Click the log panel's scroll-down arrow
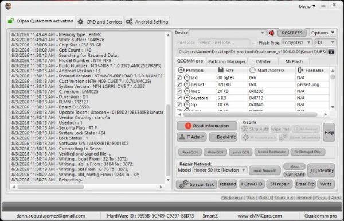344x221 pixels. (168, 180)
